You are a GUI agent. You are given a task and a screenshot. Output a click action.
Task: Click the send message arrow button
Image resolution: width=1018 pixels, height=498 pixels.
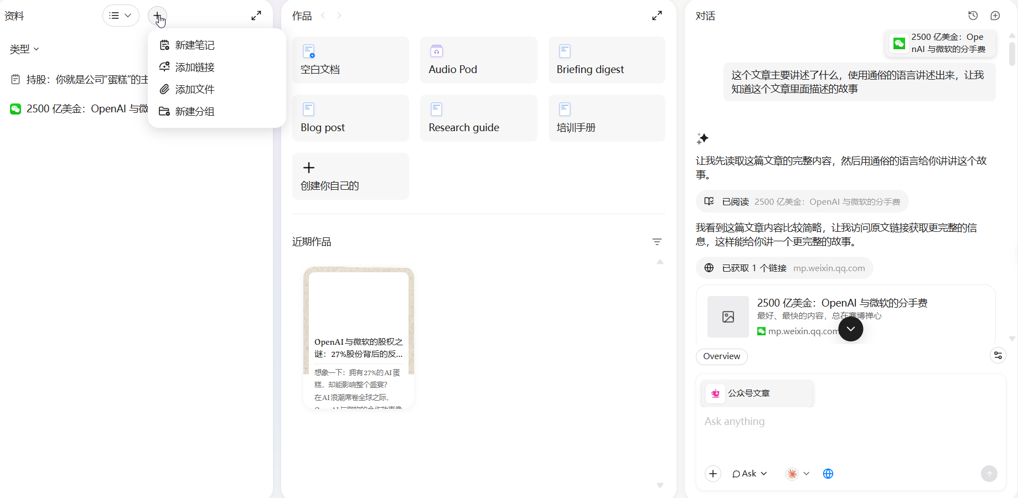coord(989,474)
